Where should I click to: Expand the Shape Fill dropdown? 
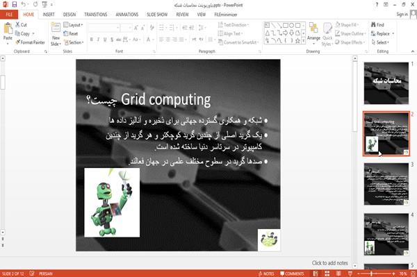point(347,25)
